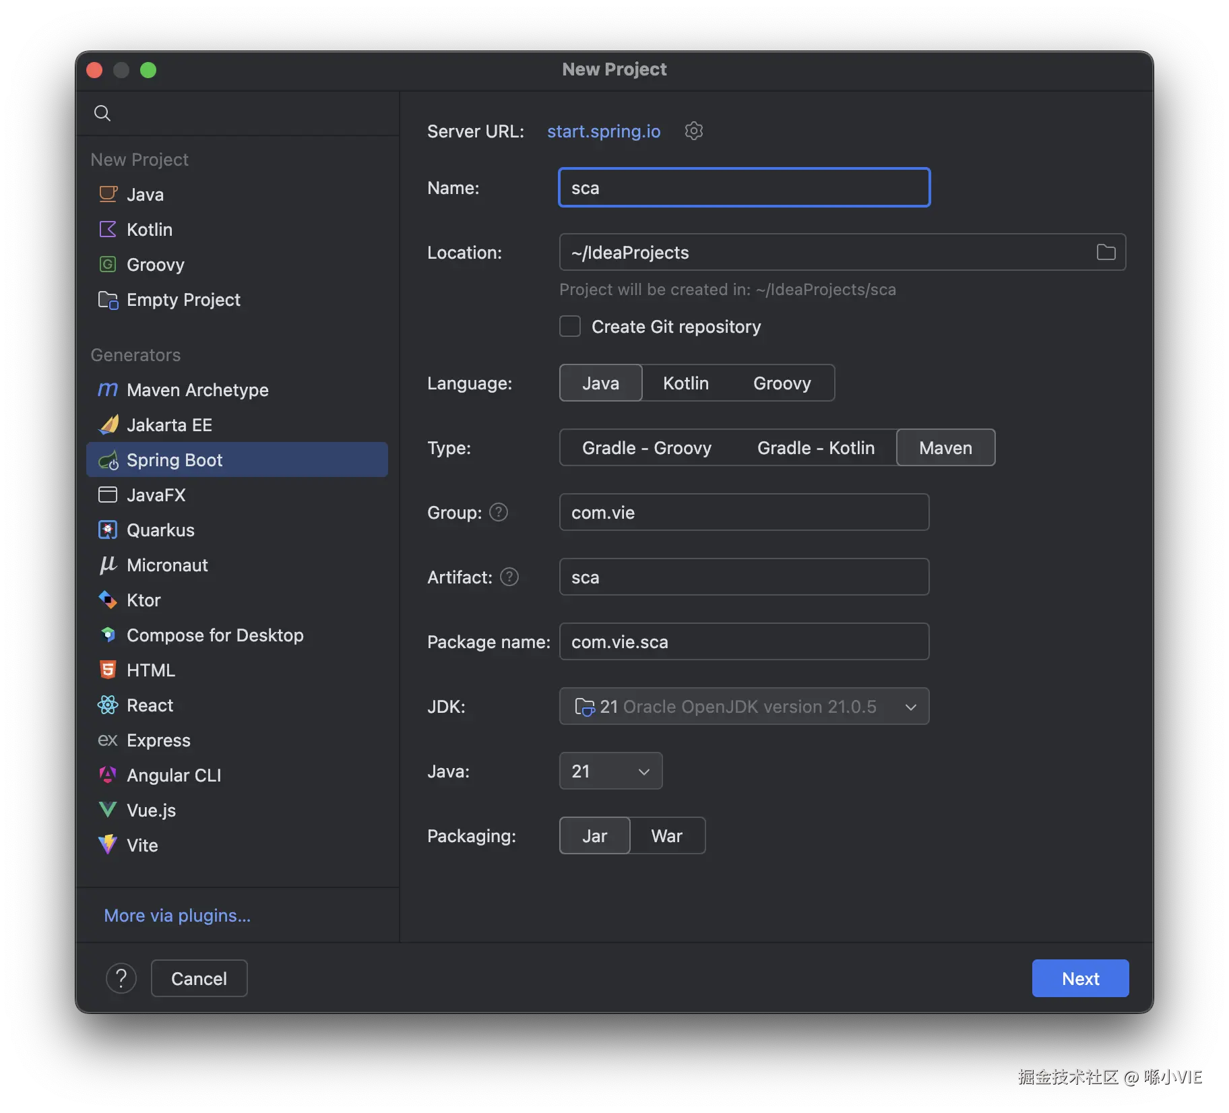Select the Maven Archetype generator

[x=197, y=390]
